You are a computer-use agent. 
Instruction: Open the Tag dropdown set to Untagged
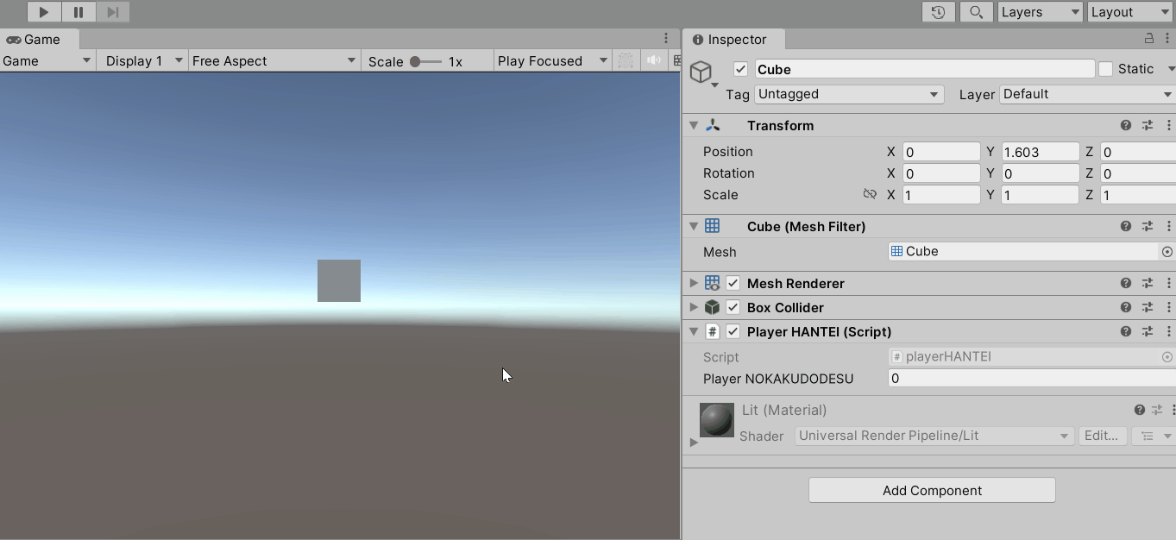848,94
